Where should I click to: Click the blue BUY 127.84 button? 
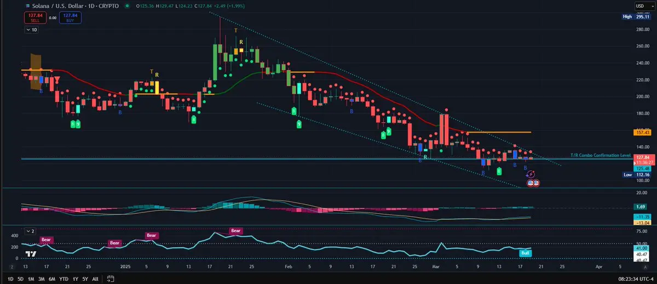tap(71, 18)
